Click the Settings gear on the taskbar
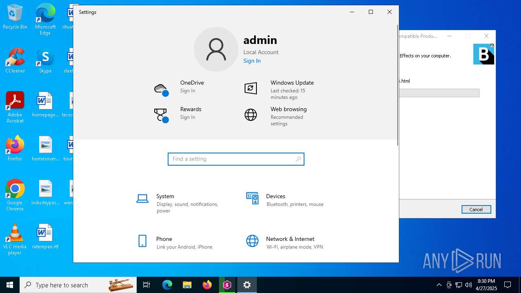Viewport: 521px width, 293px height. tap(247, 285)
